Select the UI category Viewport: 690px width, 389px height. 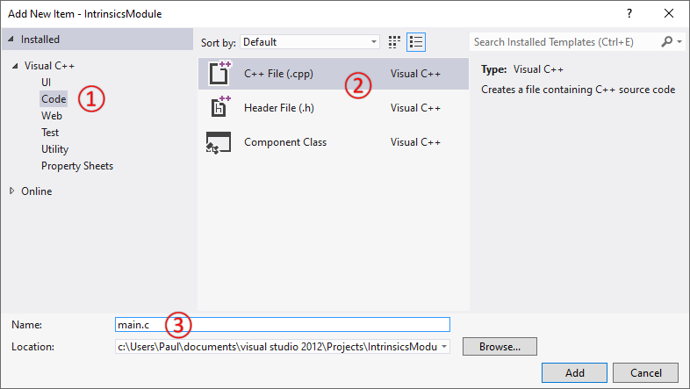coord(47,83)
